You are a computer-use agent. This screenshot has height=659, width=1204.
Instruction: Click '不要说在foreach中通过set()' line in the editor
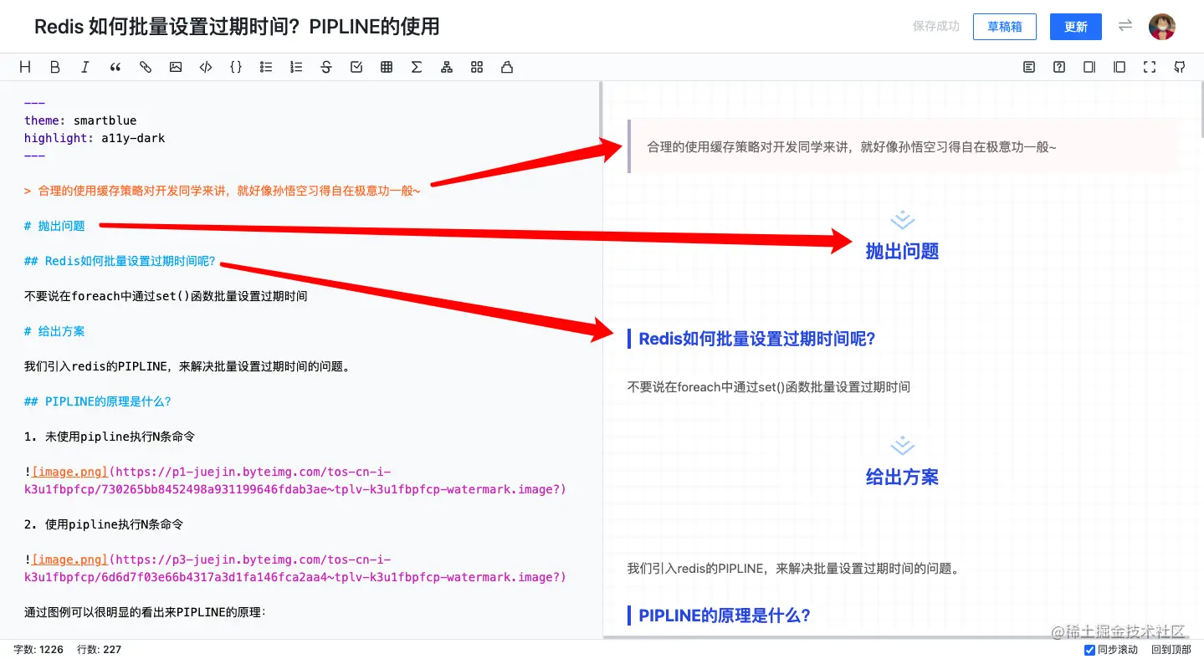point(166,296)
